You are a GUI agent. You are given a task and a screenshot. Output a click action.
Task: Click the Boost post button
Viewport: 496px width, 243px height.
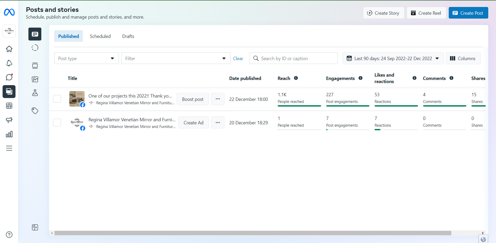coord(193,99)
